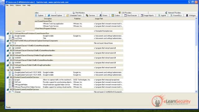Click registry icon beside HKLM Folder DragDropHandlers key

pos(8,65)
